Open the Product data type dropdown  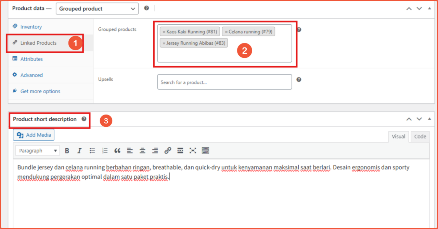pos(97,9)
